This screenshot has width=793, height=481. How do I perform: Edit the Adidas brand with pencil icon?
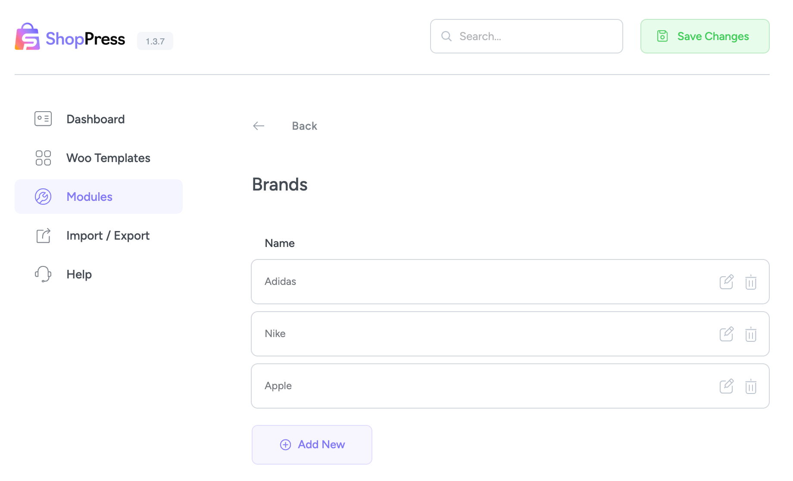pyautogui.click(x=727, y=282)
